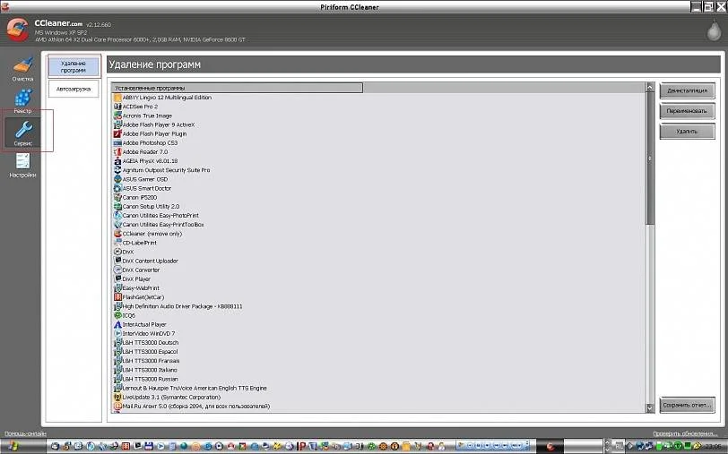The width and height of the screenshot is (728, 454).
Task: Select Adobe Flash Player 9 ActiveX entry
Action: pyautogui.click(x=159, y=124)
